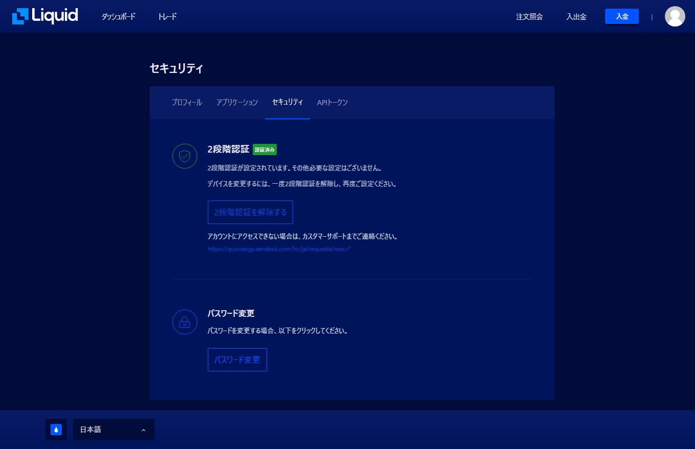Viewport: 695px width, 449px height.
Task: Open トレード from the top navigation
Action: pos(167,16)
